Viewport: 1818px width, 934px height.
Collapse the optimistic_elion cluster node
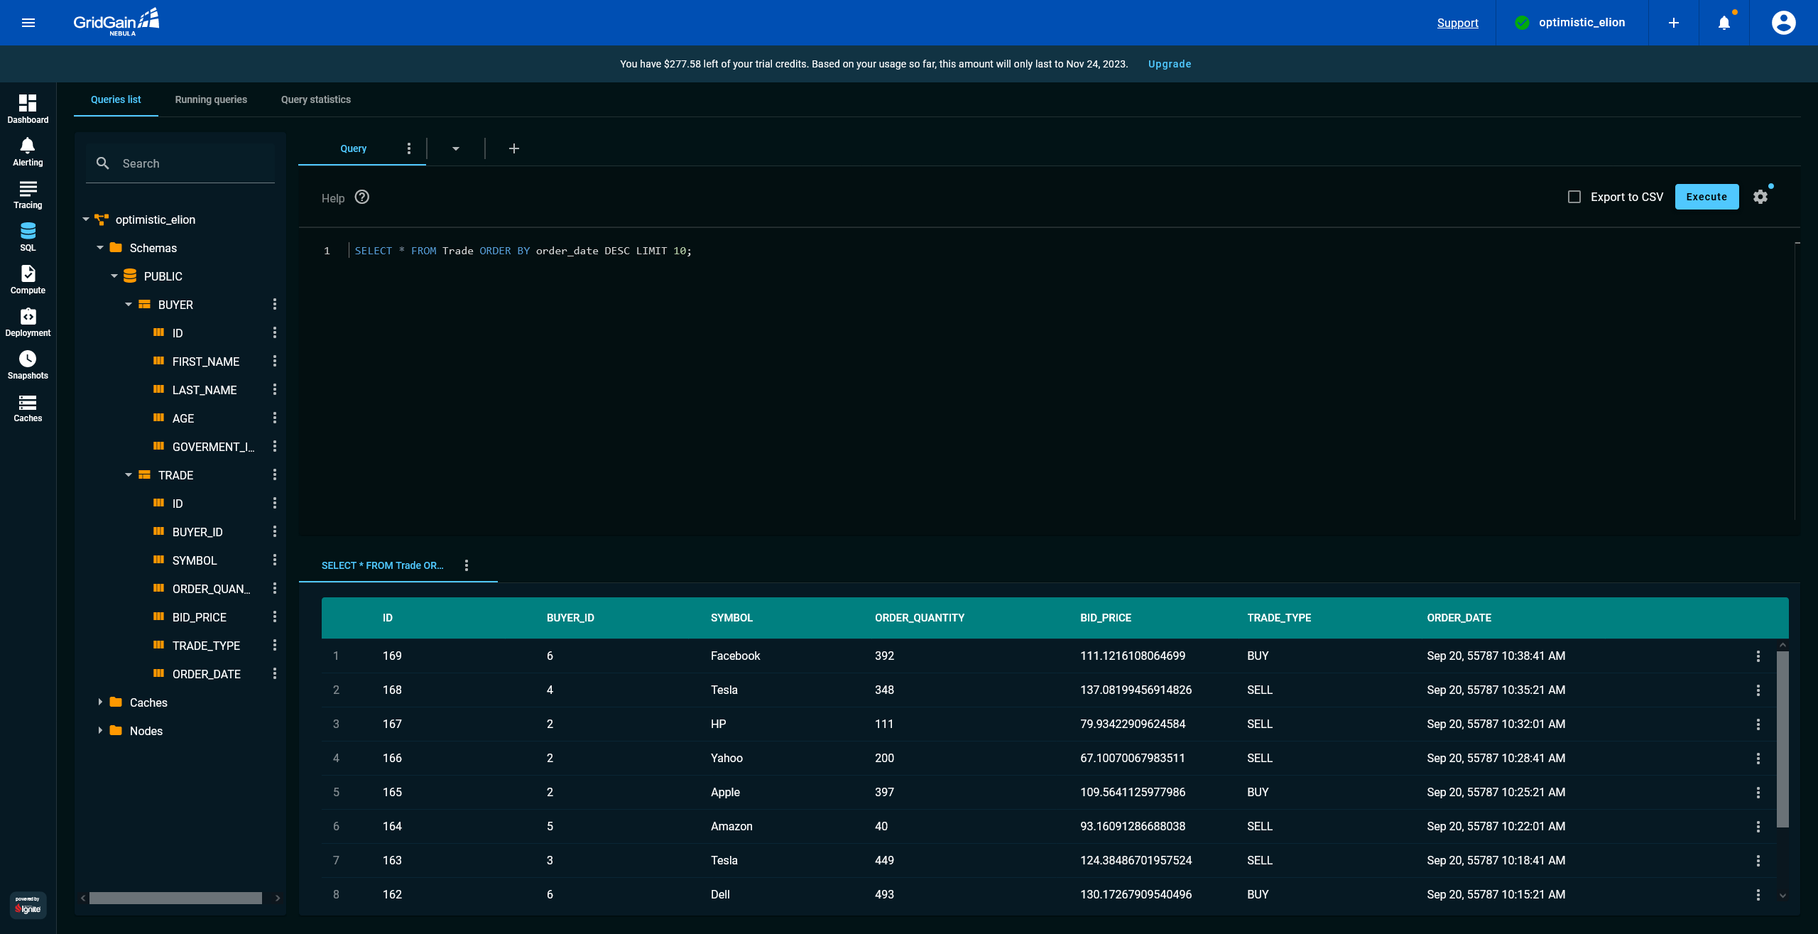[x=86, y=219]
